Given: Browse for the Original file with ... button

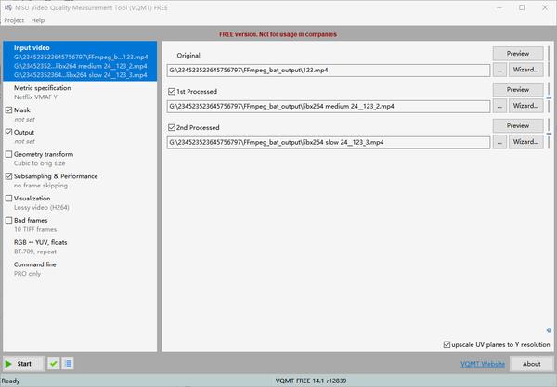Looking at the screenshot, I should click(499, 70).
